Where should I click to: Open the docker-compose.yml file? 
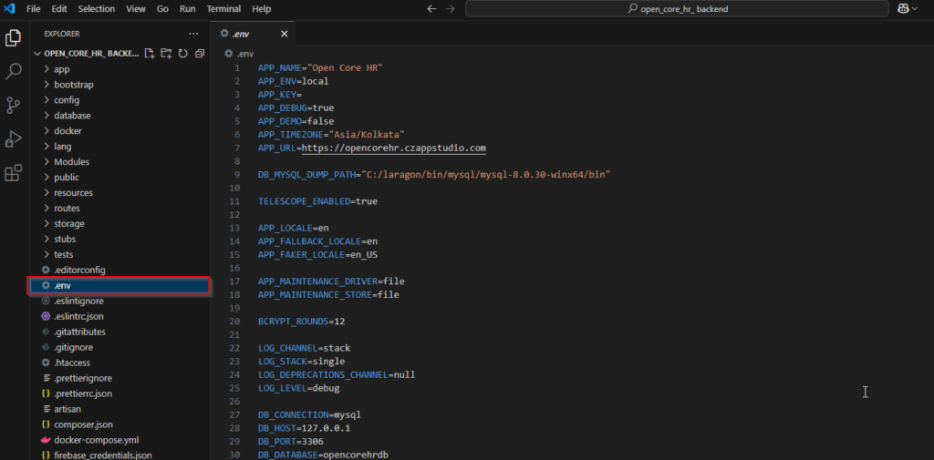click(x=119, y=440)
